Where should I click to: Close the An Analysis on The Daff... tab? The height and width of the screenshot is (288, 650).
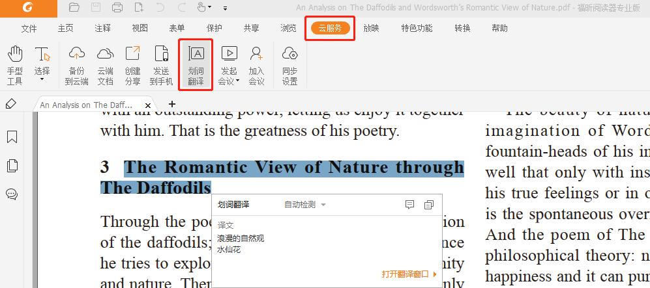tap(148, 105)
